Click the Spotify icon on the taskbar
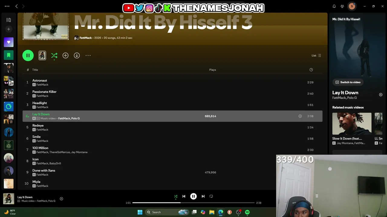This screenshot has height=217, width=387. coord(247,212)
